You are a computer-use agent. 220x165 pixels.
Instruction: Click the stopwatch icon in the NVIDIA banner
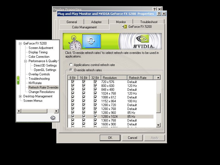75,43
